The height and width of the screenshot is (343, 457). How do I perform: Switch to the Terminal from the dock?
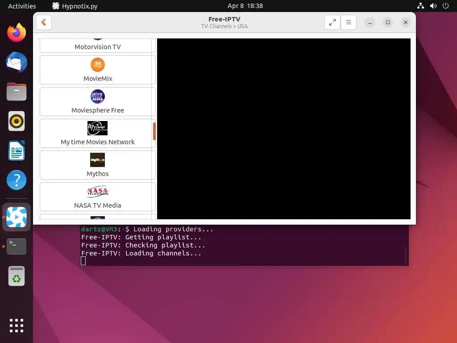point(17,247)
